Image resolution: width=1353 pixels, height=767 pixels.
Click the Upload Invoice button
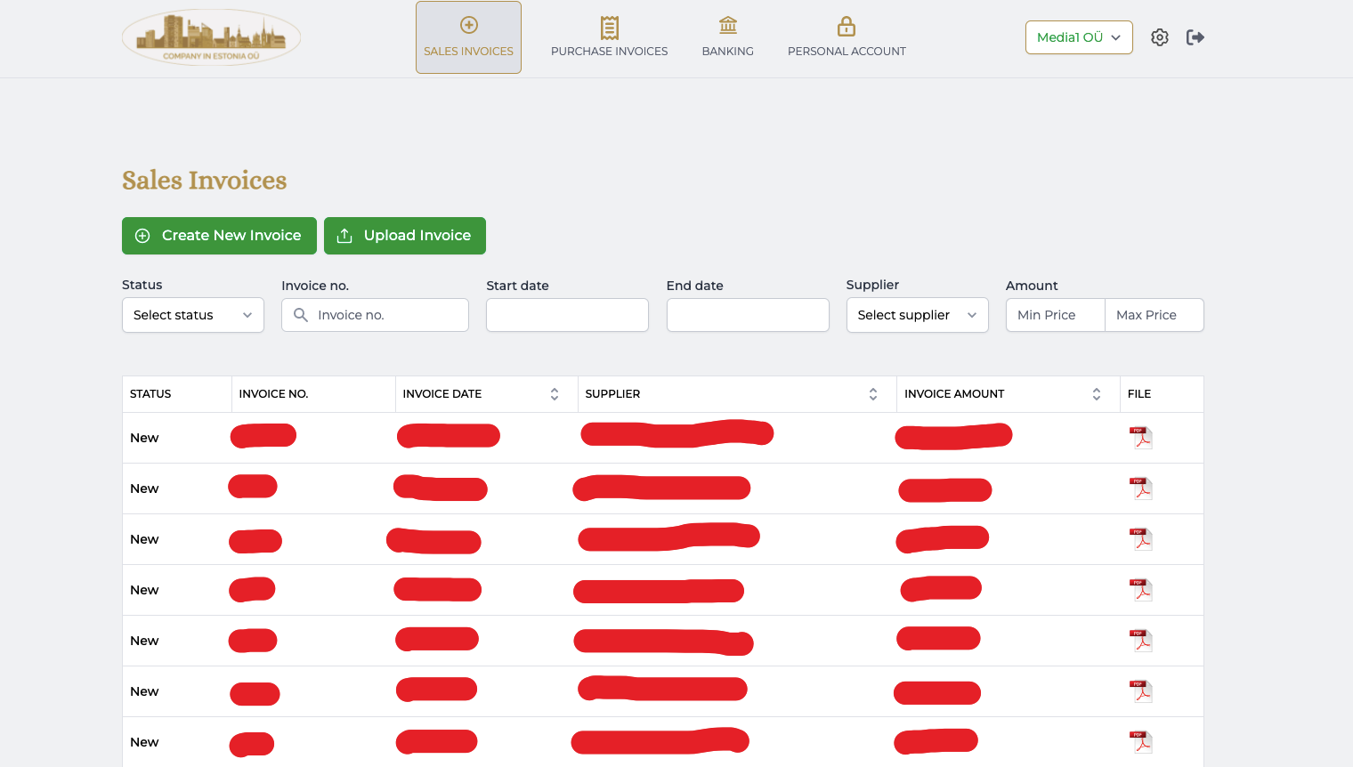pyautogui.click(x=405, y=235)
